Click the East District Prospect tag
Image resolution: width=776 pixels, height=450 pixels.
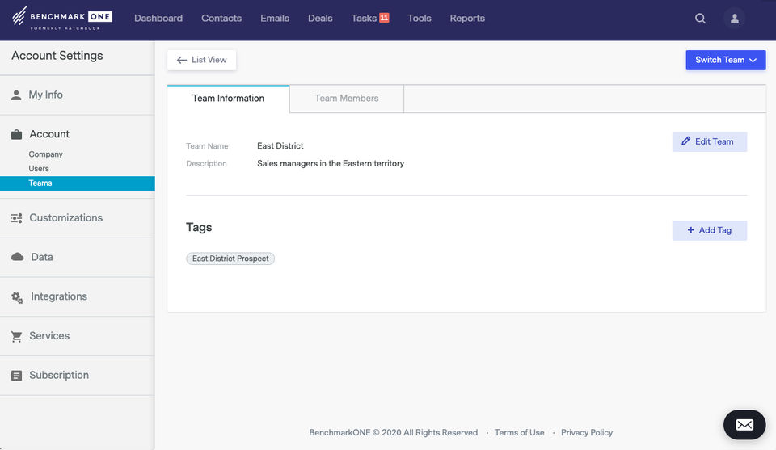point(230,259)
